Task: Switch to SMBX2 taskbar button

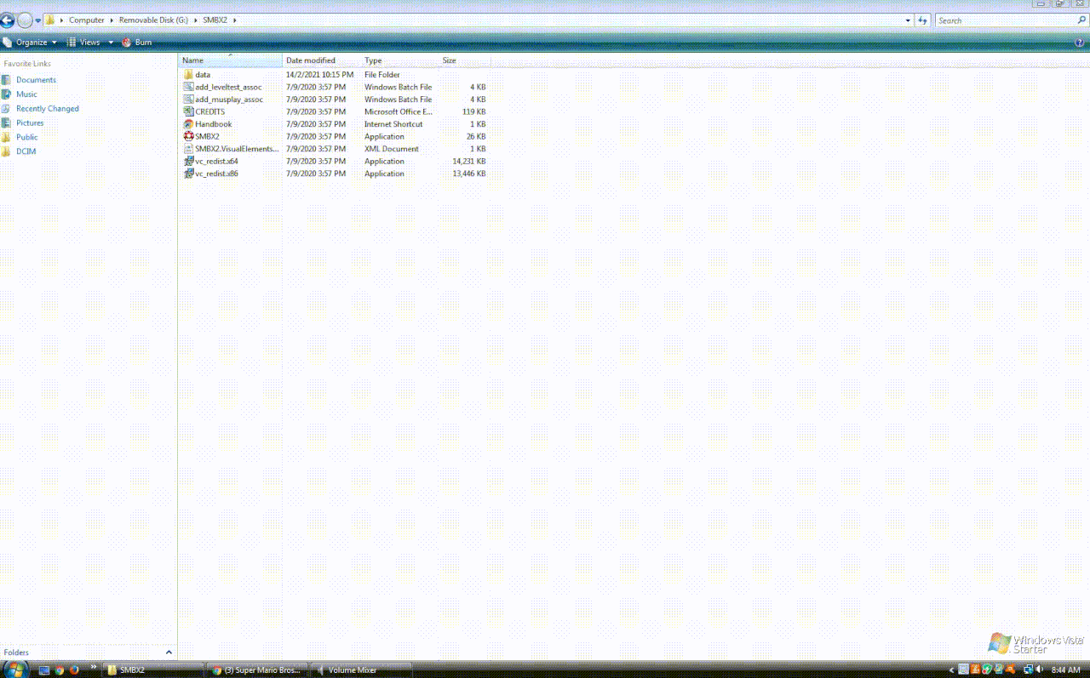Action: tap(153, 670)
